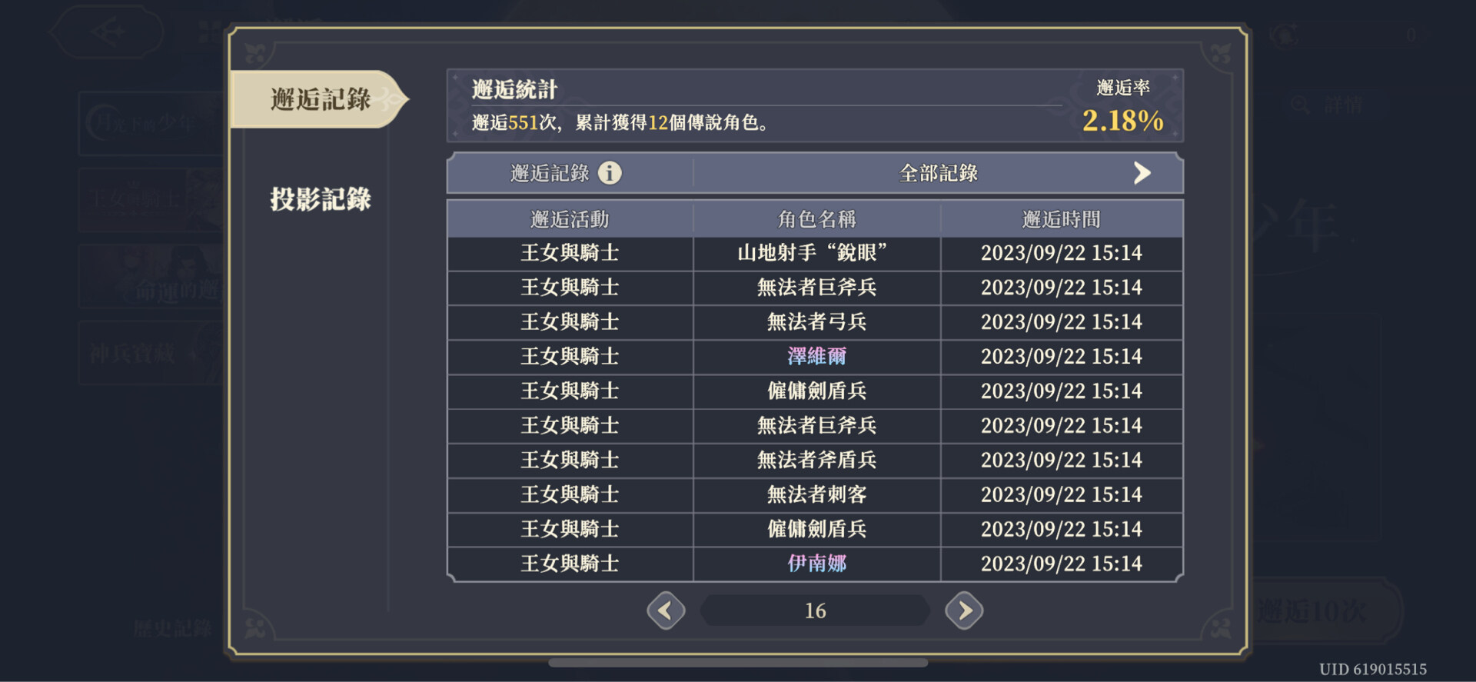Screen dimensions: 1476x682
Task: Go to the previous records page
Action: point(666,610)
